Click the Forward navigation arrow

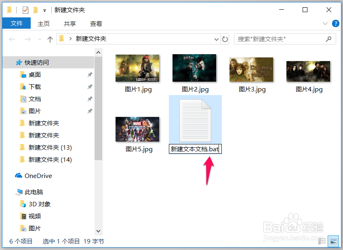pos(27,39)
